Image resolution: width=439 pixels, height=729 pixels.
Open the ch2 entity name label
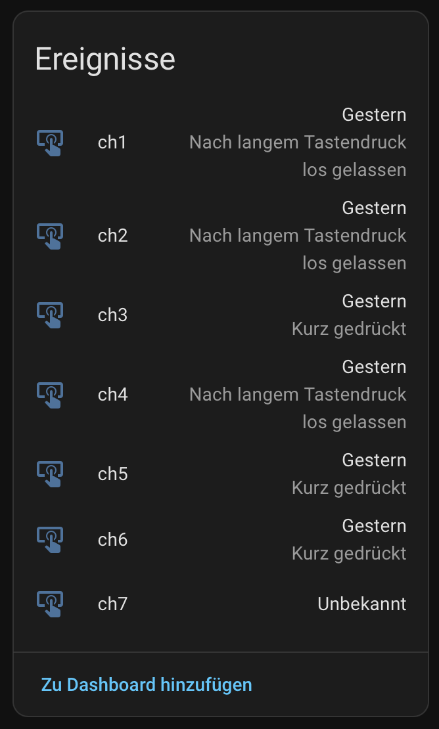tap(112, 236)
